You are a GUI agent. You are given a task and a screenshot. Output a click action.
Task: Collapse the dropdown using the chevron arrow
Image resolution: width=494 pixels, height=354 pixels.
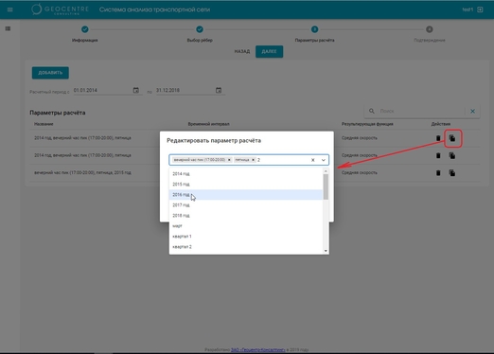324,160
